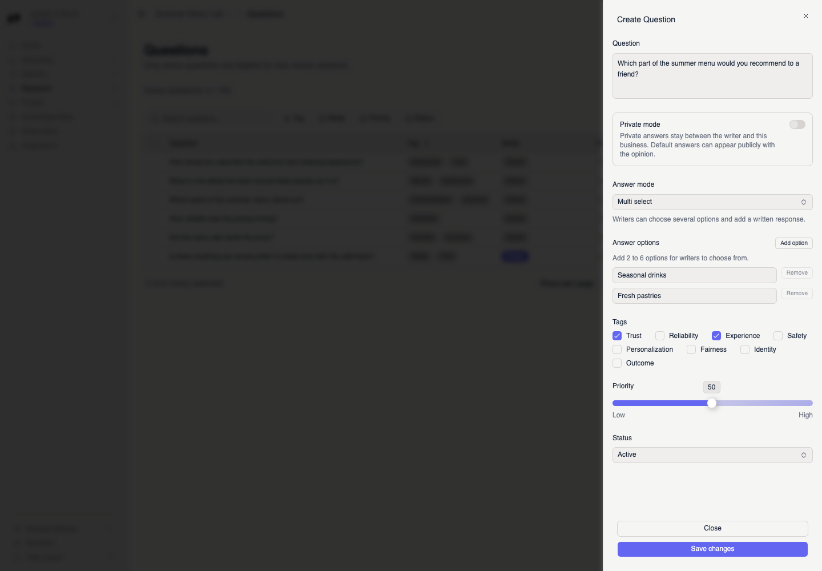Edit the Seasonal drinks option field
The image size is (822, 571).
click(694, 275)
